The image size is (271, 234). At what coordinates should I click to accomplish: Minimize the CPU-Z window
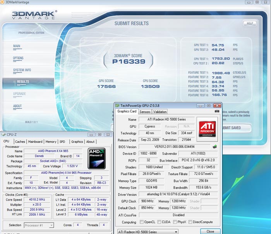pos(91,134)
